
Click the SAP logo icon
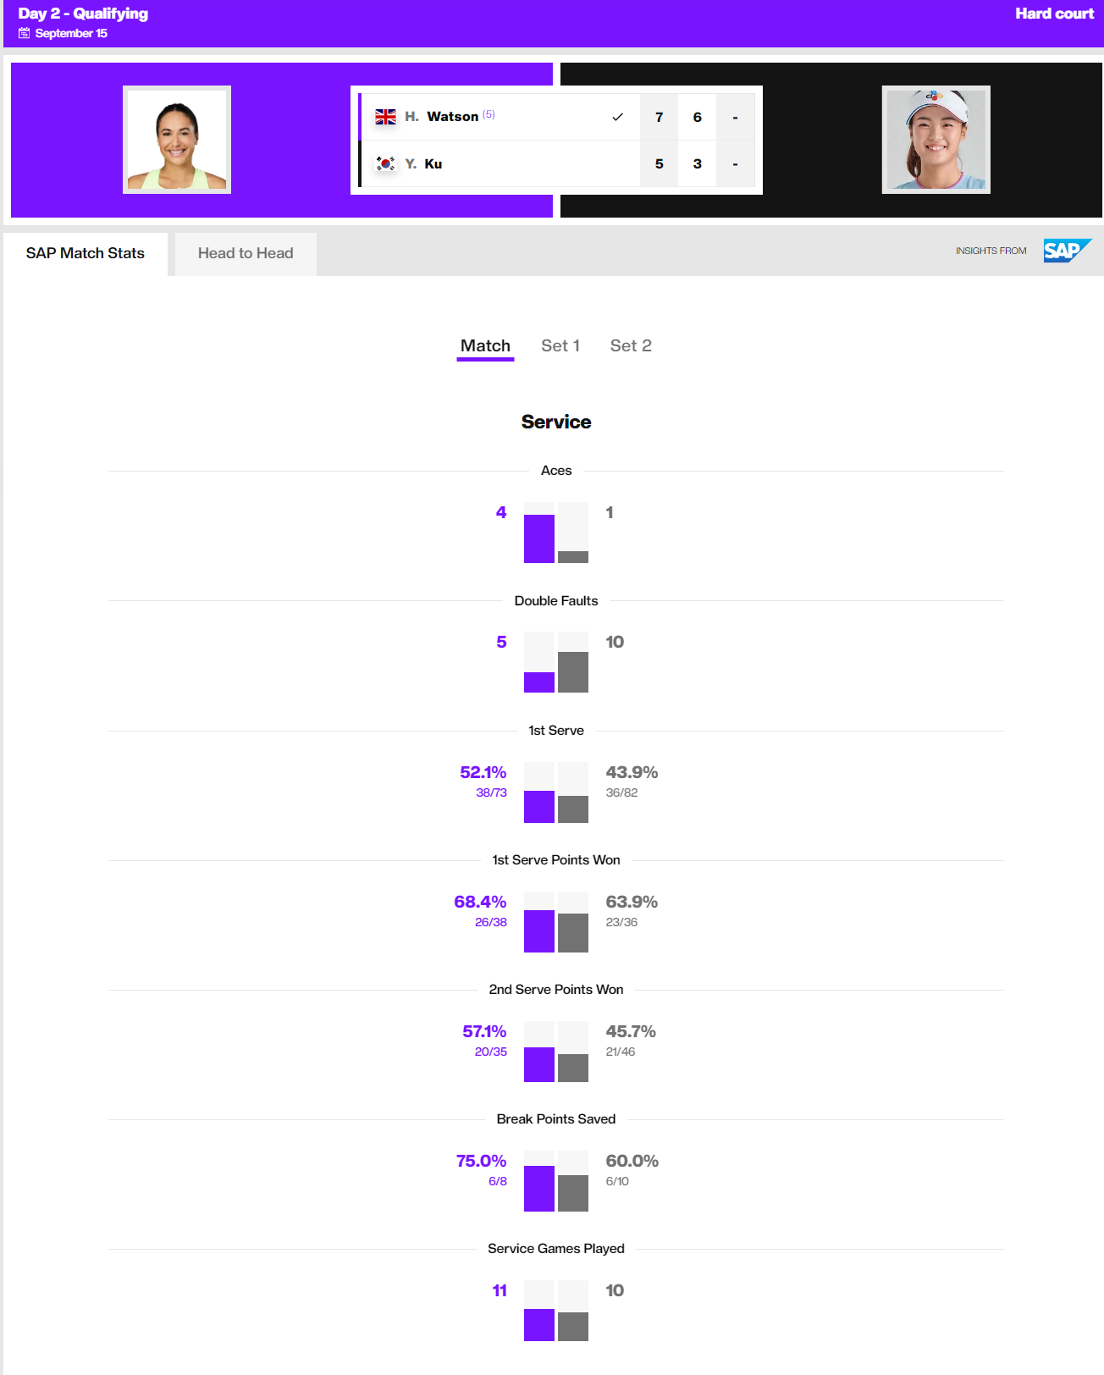click(1067, 251)
